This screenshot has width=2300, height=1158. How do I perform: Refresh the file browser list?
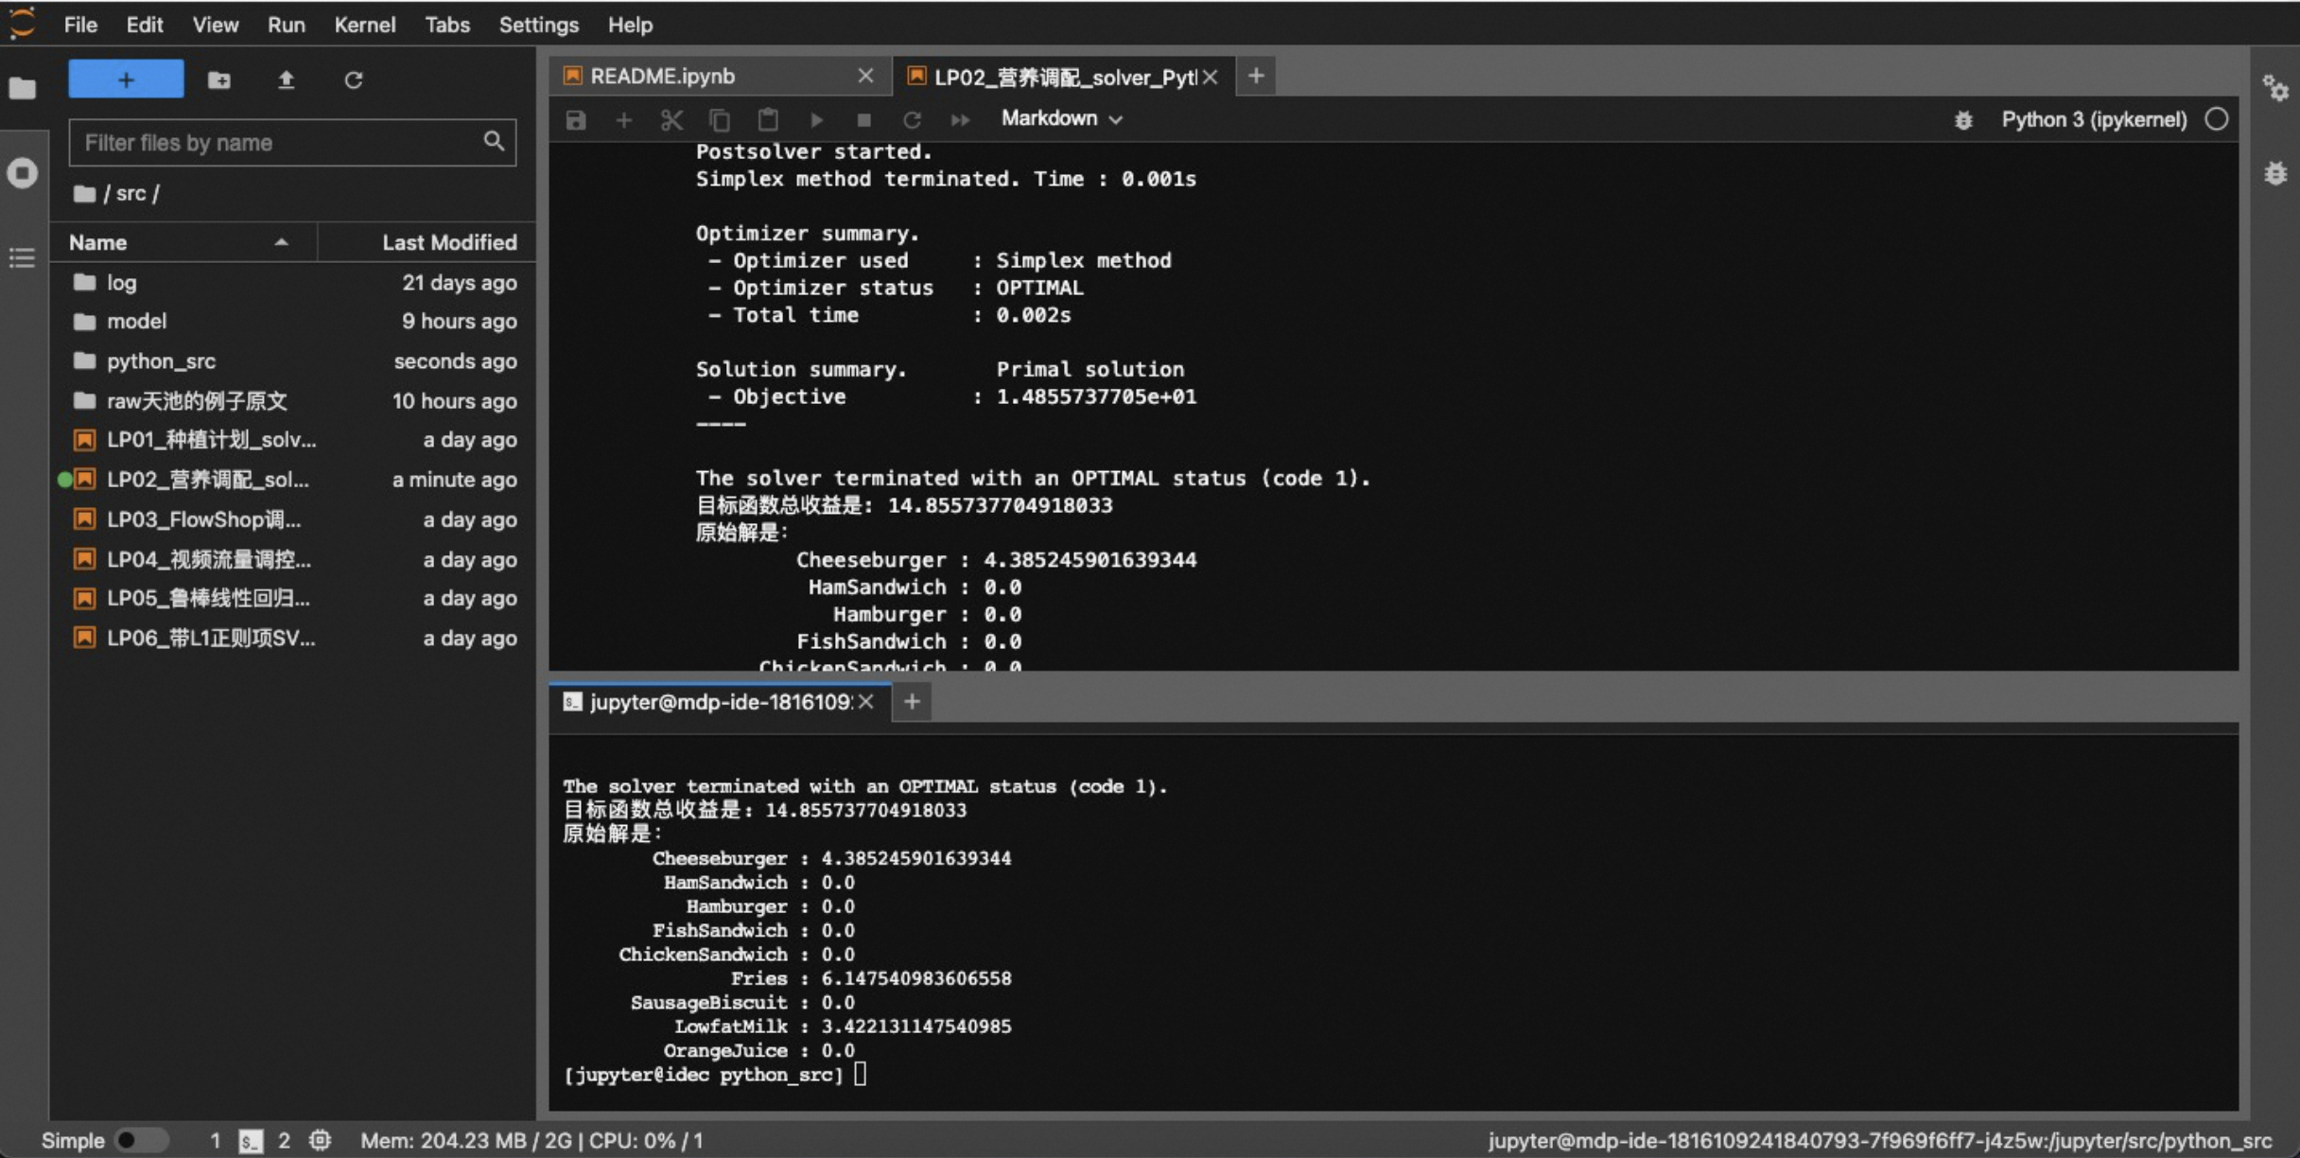pyautogui.click(x=353, y=79)
